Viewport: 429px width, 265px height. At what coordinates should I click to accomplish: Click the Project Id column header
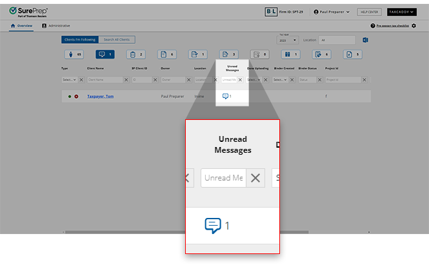[332, 68]
